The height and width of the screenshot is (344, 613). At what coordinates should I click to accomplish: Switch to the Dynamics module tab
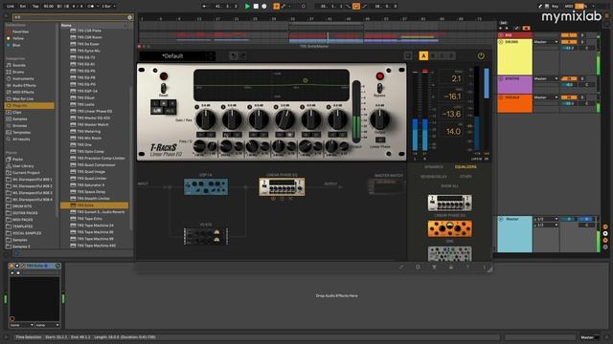click(x=434, y=167)
